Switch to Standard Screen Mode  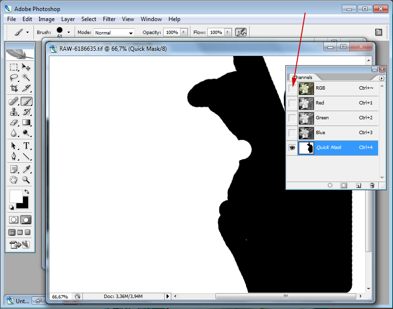12,232
